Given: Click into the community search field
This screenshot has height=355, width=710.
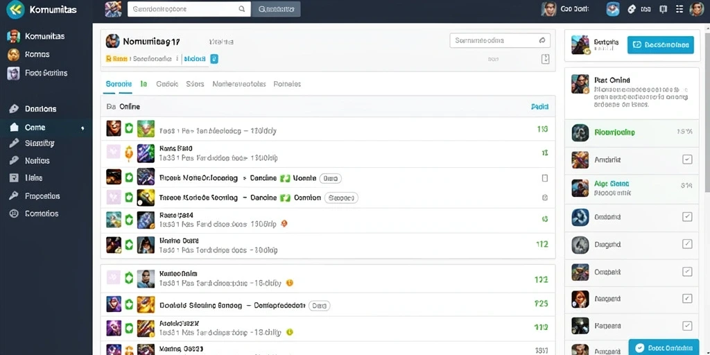Looking at the screenshot, I should (500, 40).
